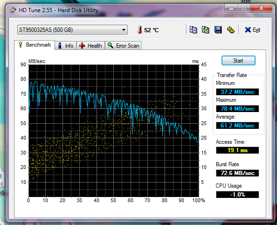Image resolution: width=277 pixels, height=225 pixels.
Task: Switch to the Info tab
Action: click(66, 46)
